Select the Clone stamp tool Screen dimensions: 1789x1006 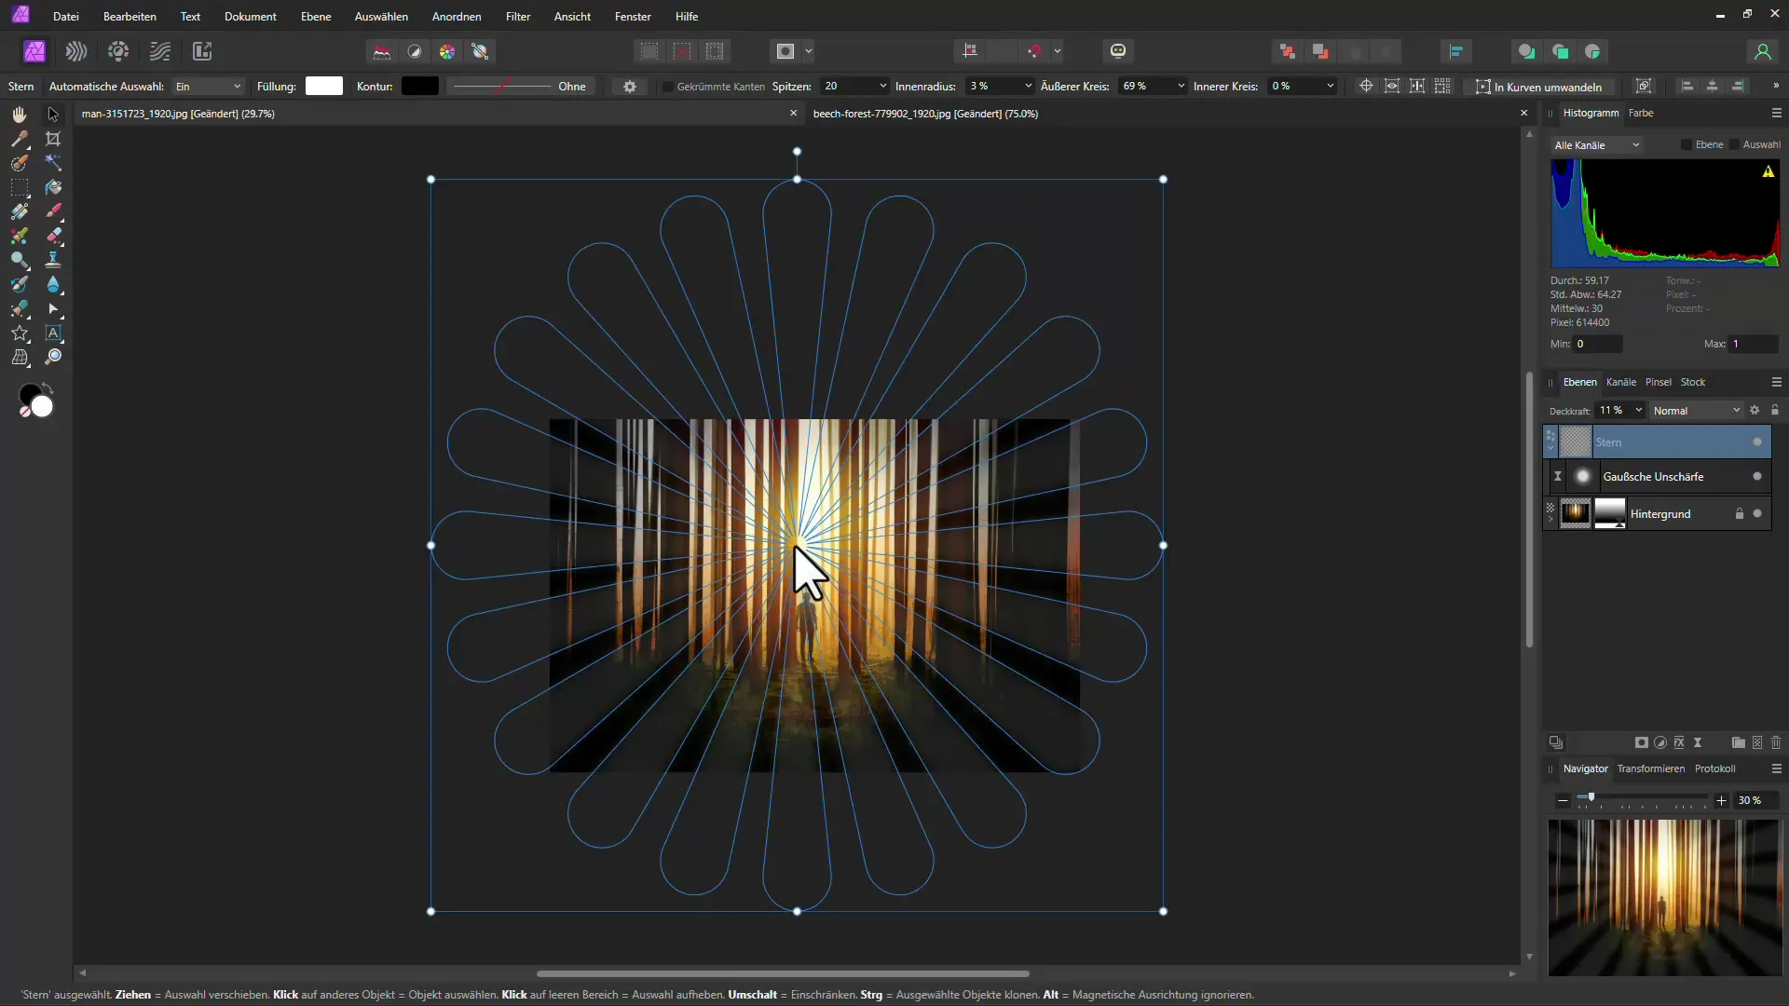(53, 260)
